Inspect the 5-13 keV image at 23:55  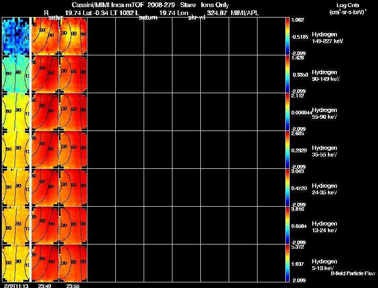pyautogui.click(x=73, y=263)
